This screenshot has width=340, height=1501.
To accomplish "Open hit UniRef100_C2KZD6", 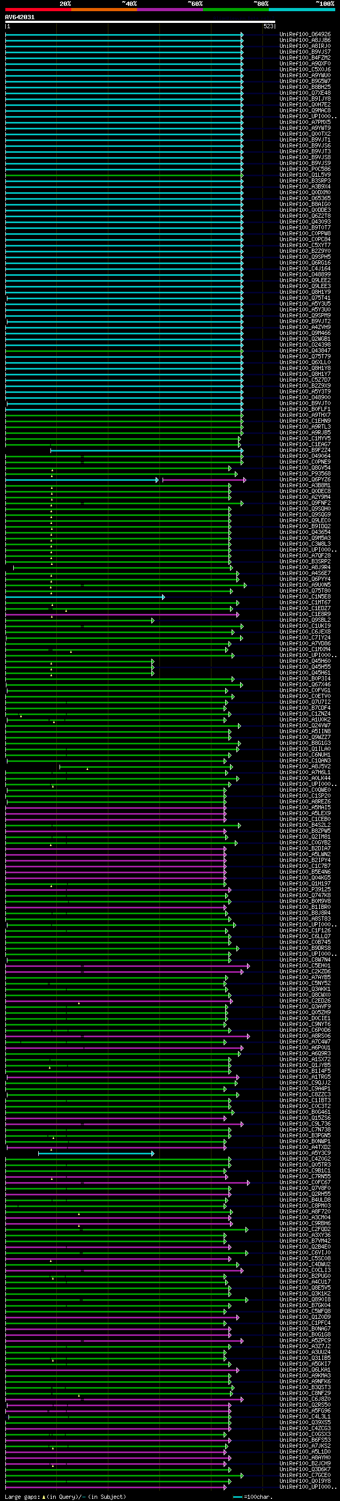I will (305, 971).
